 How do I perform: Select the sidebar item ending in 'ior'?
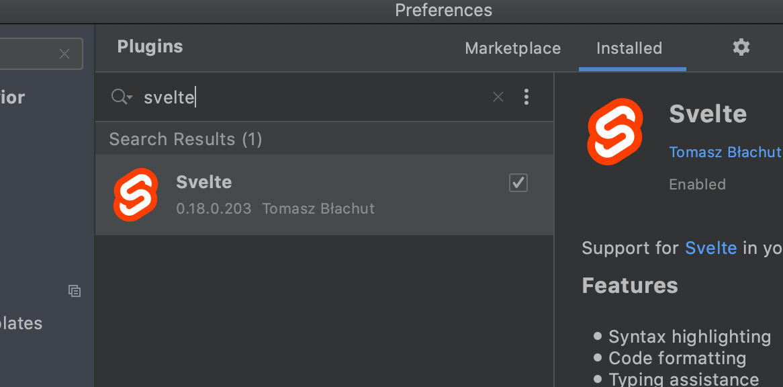point(13,97)
